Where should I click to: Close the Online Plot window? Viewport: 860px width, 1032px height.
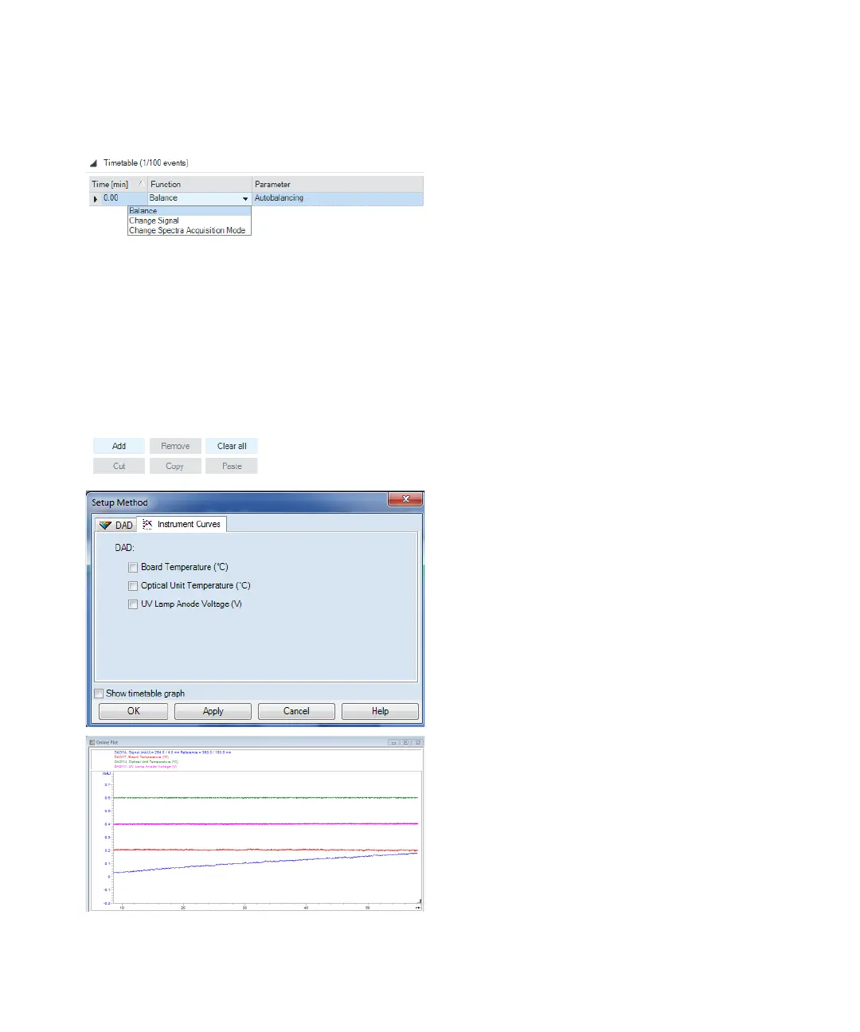pos(417,742)
